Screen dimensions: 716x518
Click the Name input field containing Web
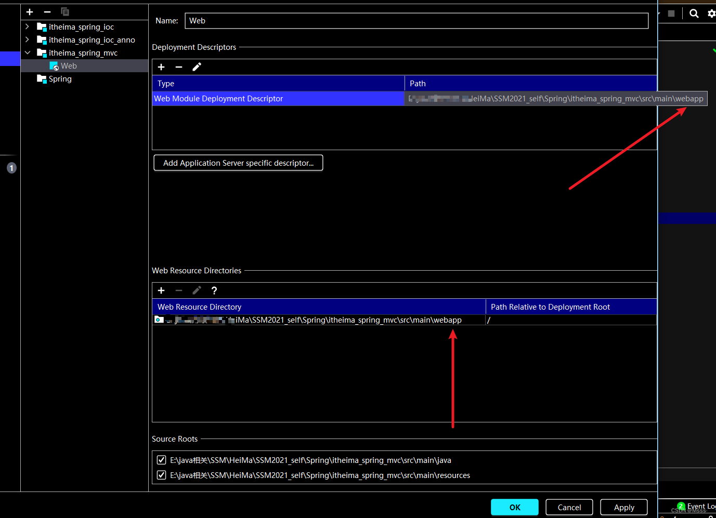pyautogui.click(x=416, y=21)
